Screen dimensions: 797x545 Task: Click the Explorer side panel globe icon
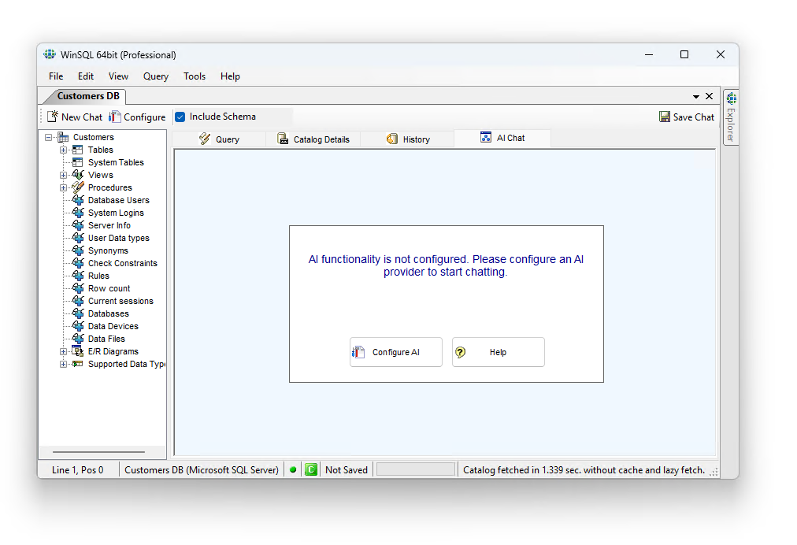click(x=732, y=98)
